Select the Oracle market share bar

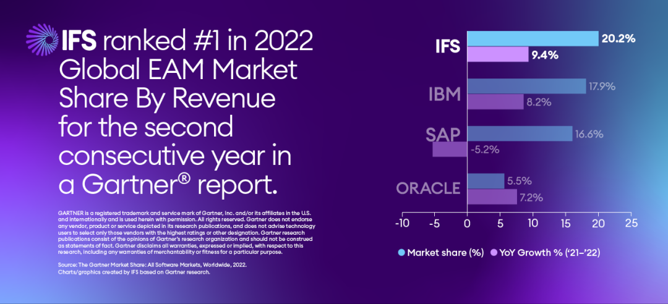point(486,181)
